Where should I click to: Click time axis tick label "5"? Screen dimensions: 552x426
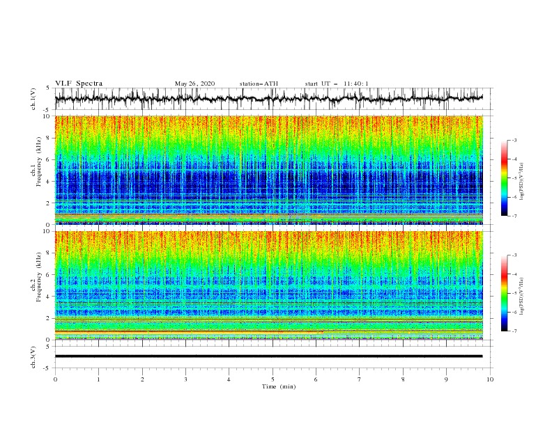[273, 379]
